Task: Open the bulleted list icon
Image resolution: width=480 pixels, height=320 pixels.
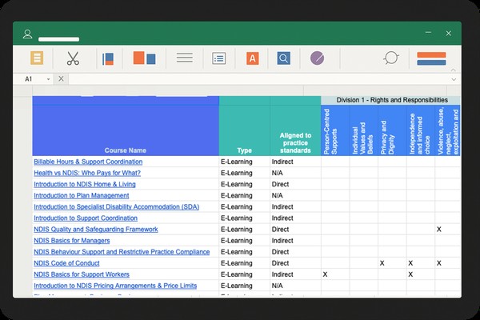Action: [219, 58]
